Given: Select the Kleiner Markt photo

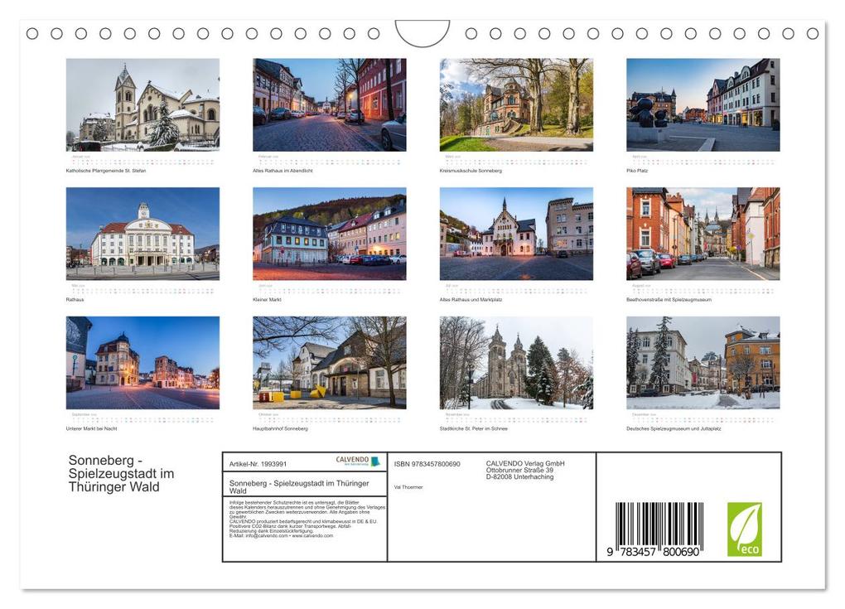Looking at the screenshot, I should [331, 236].
